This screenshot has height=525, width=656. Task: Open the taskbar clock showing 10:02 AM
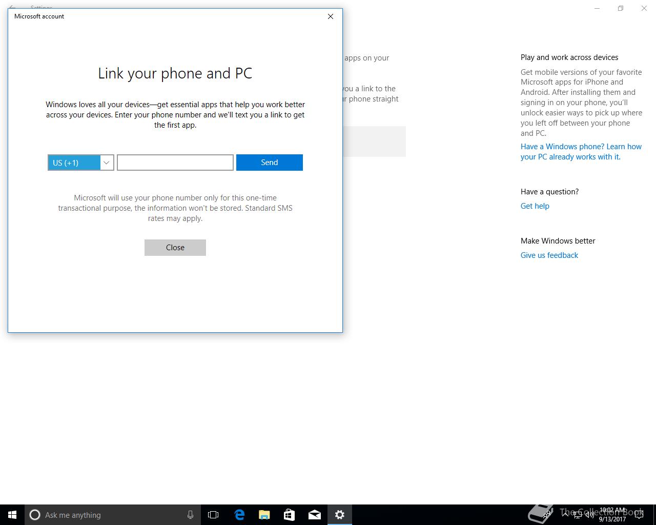pyautogui.click(x=612, y=515)
